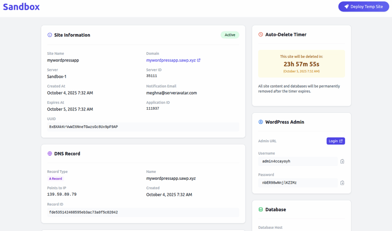Click the 23h countdown timer box
This screenshot has width=392, height=231.
tap(301, 63)
